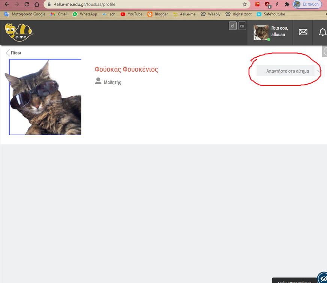Open the Gmail bookmark
Image resolution: width=327 pixels, height=283 pixels.
coord(59,14)
